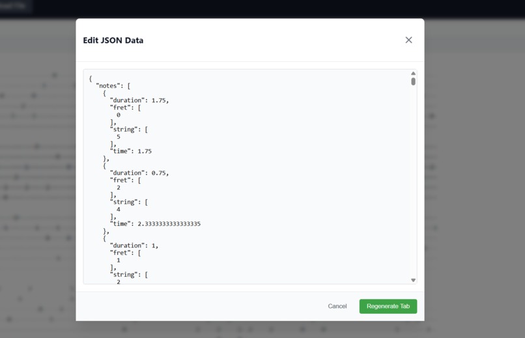Image resolution: width=525 pixels, height=338 pixels.
Task: Click the Edit JSON Data title
Action: (x=113, y=40)
